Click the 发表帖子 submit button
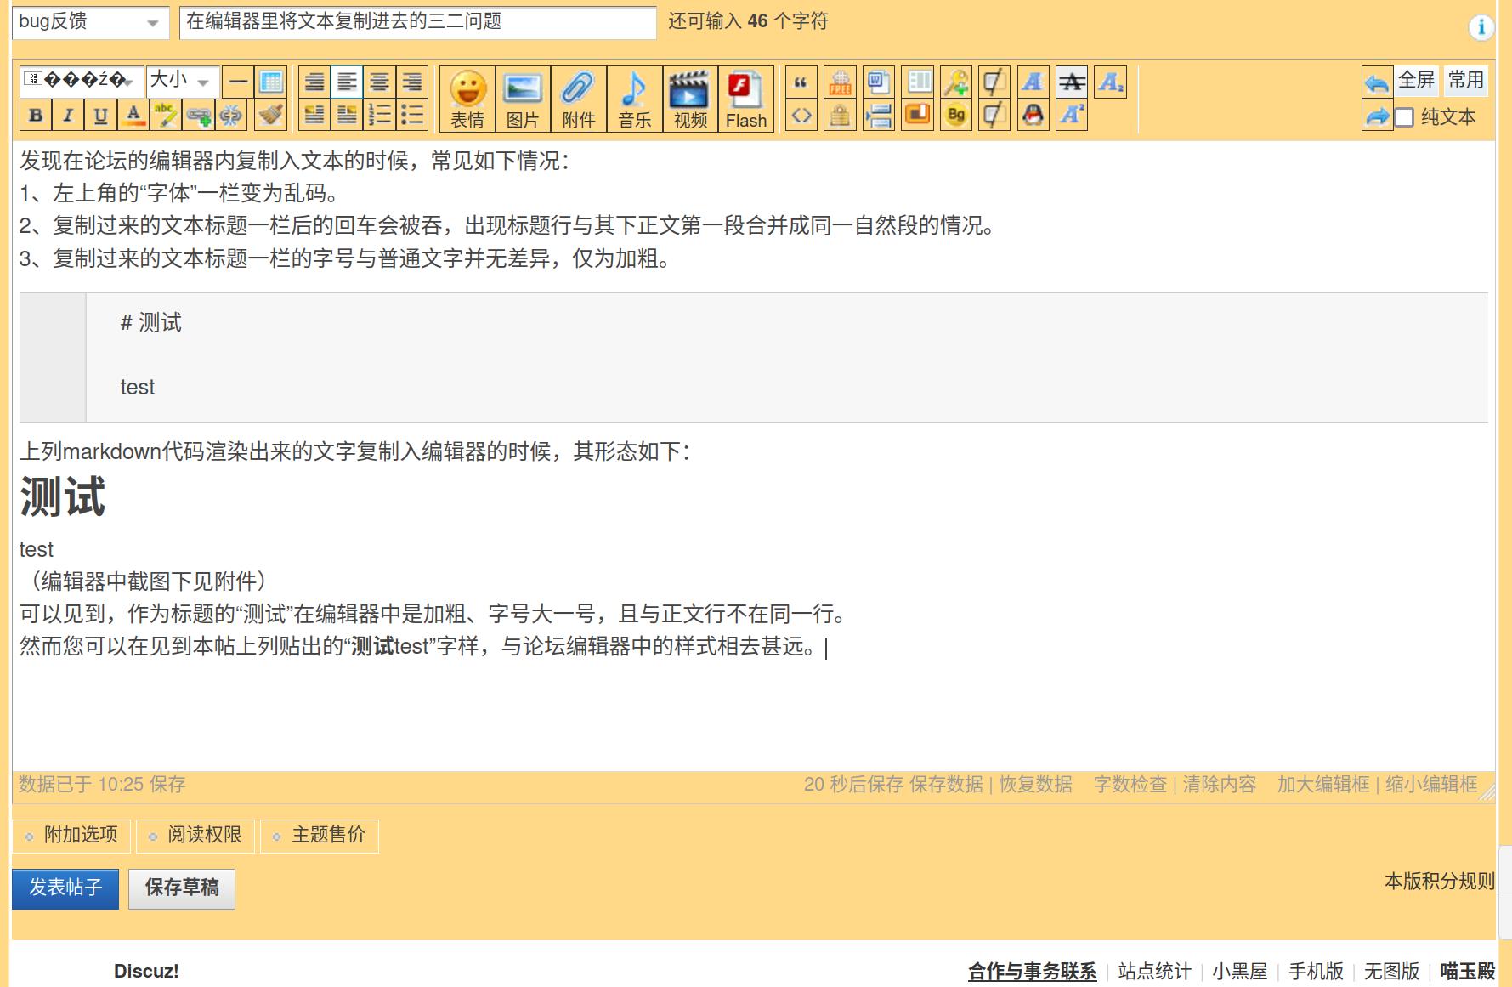 click(x=65, y=888)
